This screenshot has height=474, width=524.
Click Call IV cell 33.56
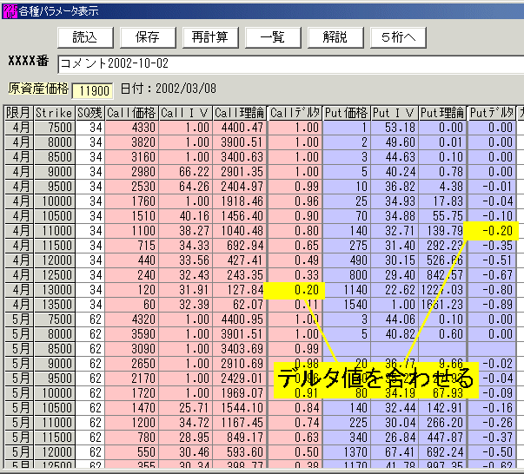point(185,260)
